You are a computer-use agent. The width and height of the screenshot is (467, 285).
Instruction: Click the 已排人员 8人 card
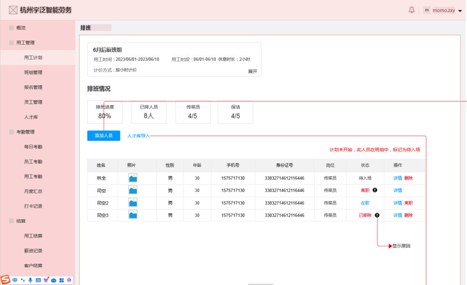[x=149, y=112]
